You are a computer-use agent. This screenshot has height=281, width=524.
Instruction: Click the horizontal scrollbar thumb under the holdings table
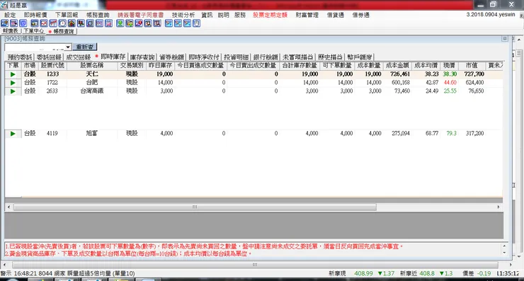[195, 207]
